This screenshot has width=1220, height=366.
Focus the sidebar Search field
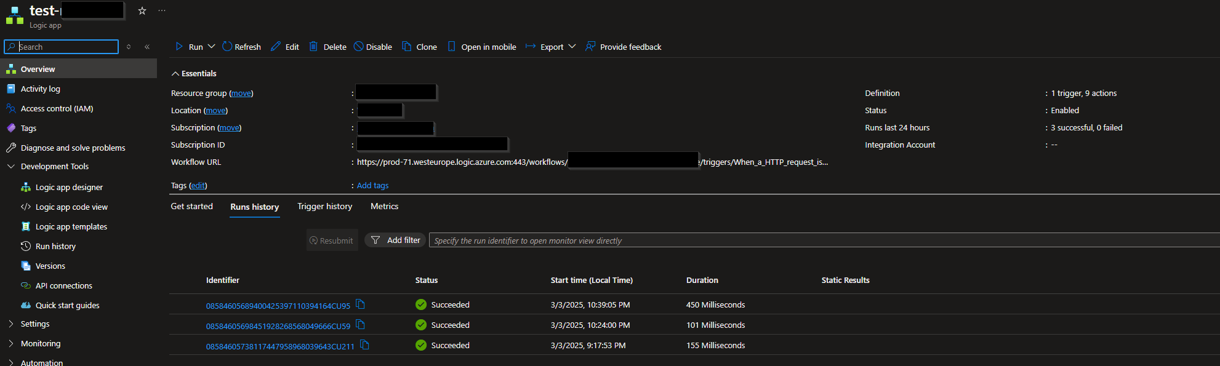[x=62, y=47]
